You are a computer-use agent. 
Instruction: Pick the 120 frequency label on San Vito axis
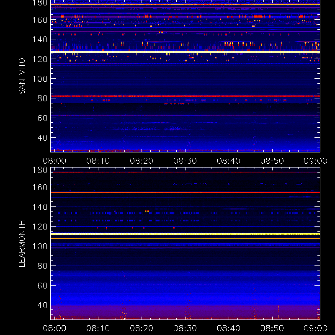40,59
